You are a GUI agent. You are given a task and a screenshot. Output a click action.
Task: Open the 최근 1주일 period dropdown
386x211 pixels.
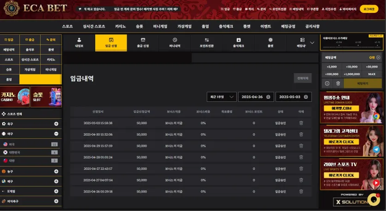click(x=221, y=97)
